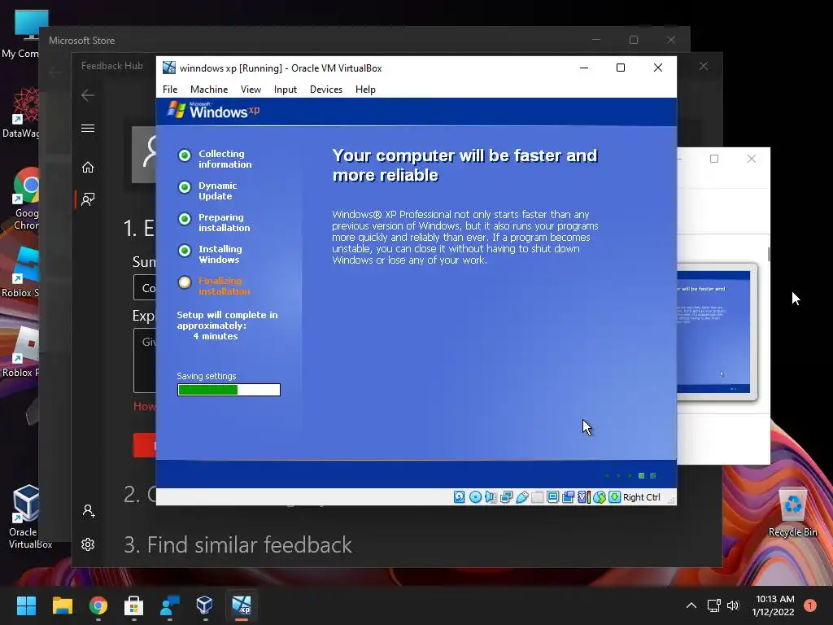Open Microsoft Store from the taskbar
Image resolution: width=833 pixels, height=625 pixels.
coord(133,605)
